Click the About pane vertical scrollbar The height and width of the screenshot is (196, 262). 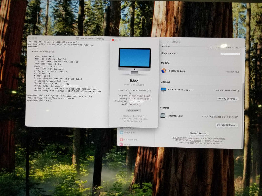[x=243, y=115]
